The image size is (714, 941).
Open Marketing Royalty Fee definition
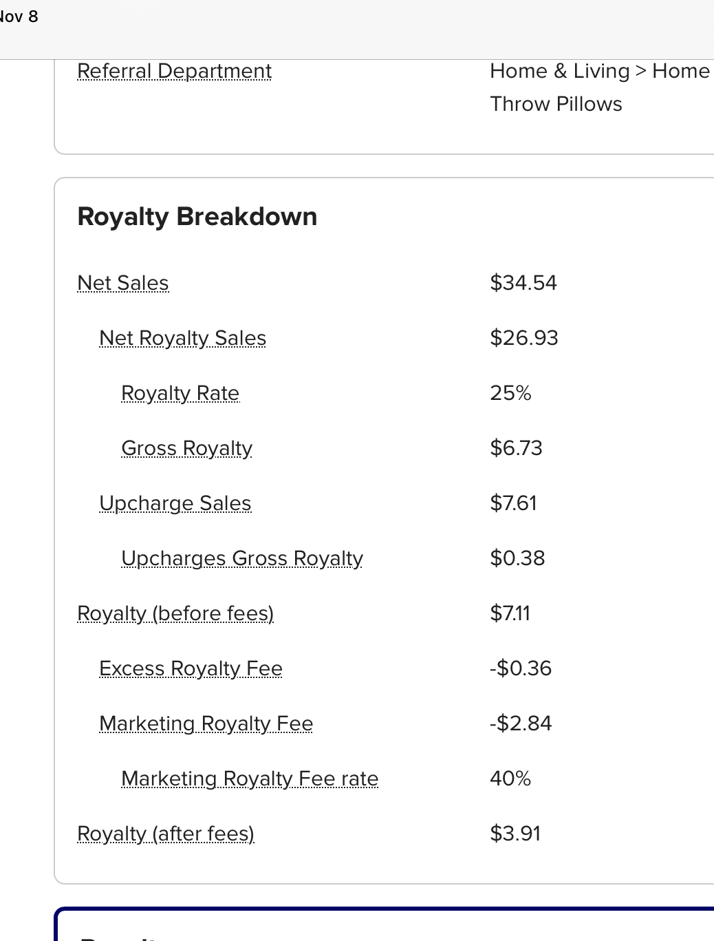206,723
